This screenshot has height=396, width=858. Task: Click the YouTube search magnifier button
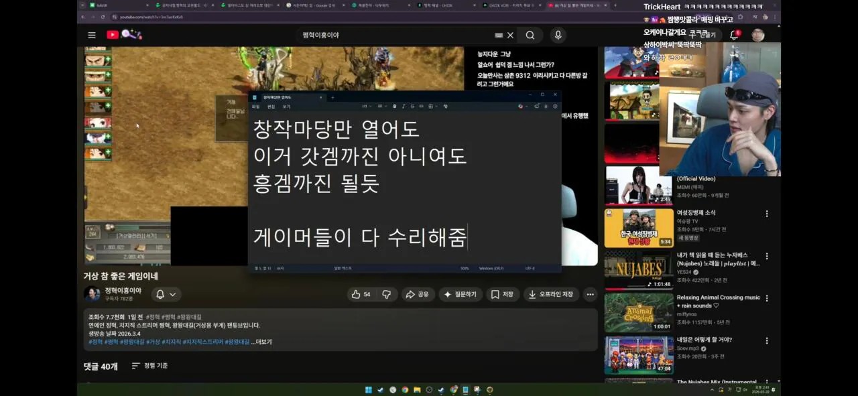click(x=530, y=35)
